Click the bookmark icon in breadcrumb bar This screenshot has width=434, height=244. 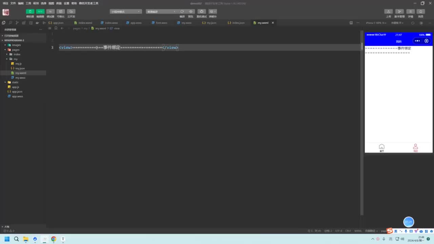[x=56, y=28]
